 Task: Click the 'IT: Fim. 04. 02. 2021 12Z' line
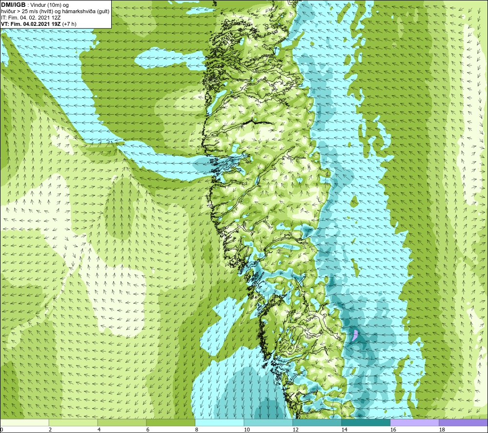click(x=31, y=18)
